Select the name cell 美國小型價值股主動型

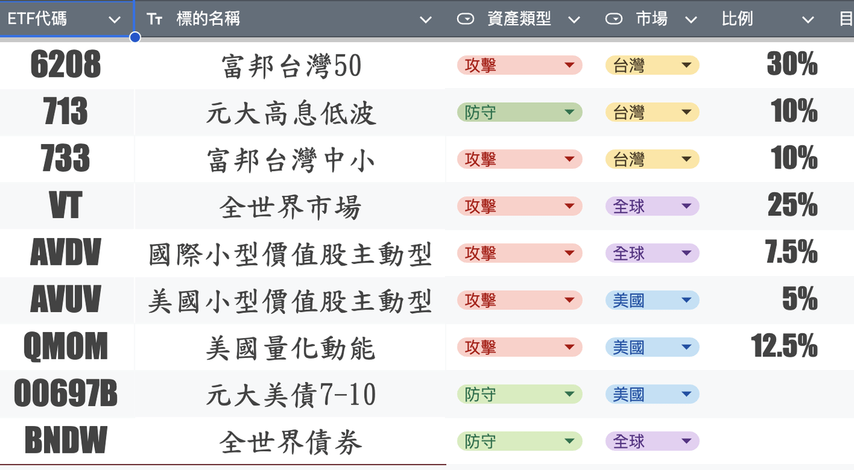pyautogui.click(x=290, y=300)
